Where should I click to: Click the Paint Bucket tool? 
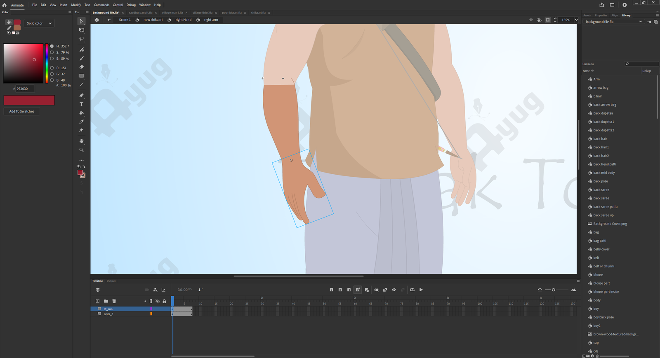(81, 113)
